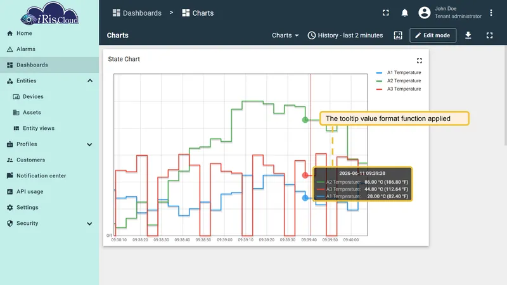Click the green data point on chart
Screen dimensions: 507x285
pyautogui.click(x=305, y=120)
